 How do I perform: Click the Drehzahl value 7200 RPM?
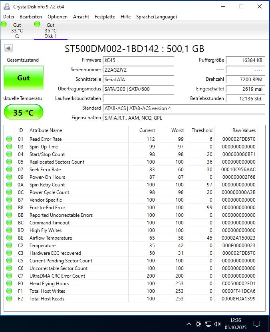click(x=245, y=80)
